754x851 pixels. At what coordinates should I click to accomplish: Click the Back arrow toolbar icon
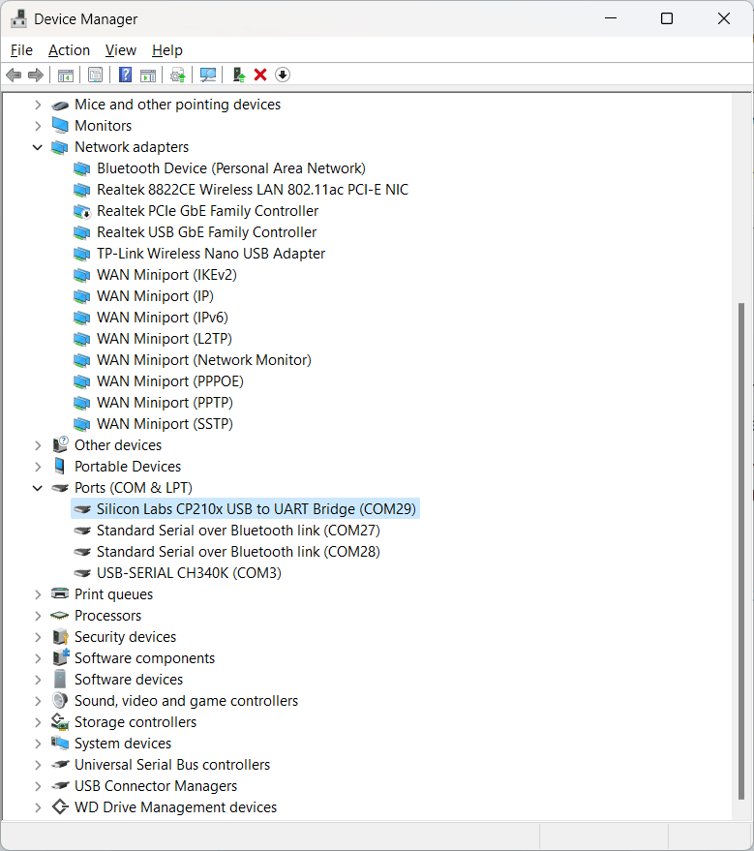(14, 75)
